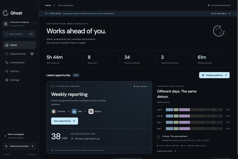
Task: Click View opportunity button
Action: 64,121
